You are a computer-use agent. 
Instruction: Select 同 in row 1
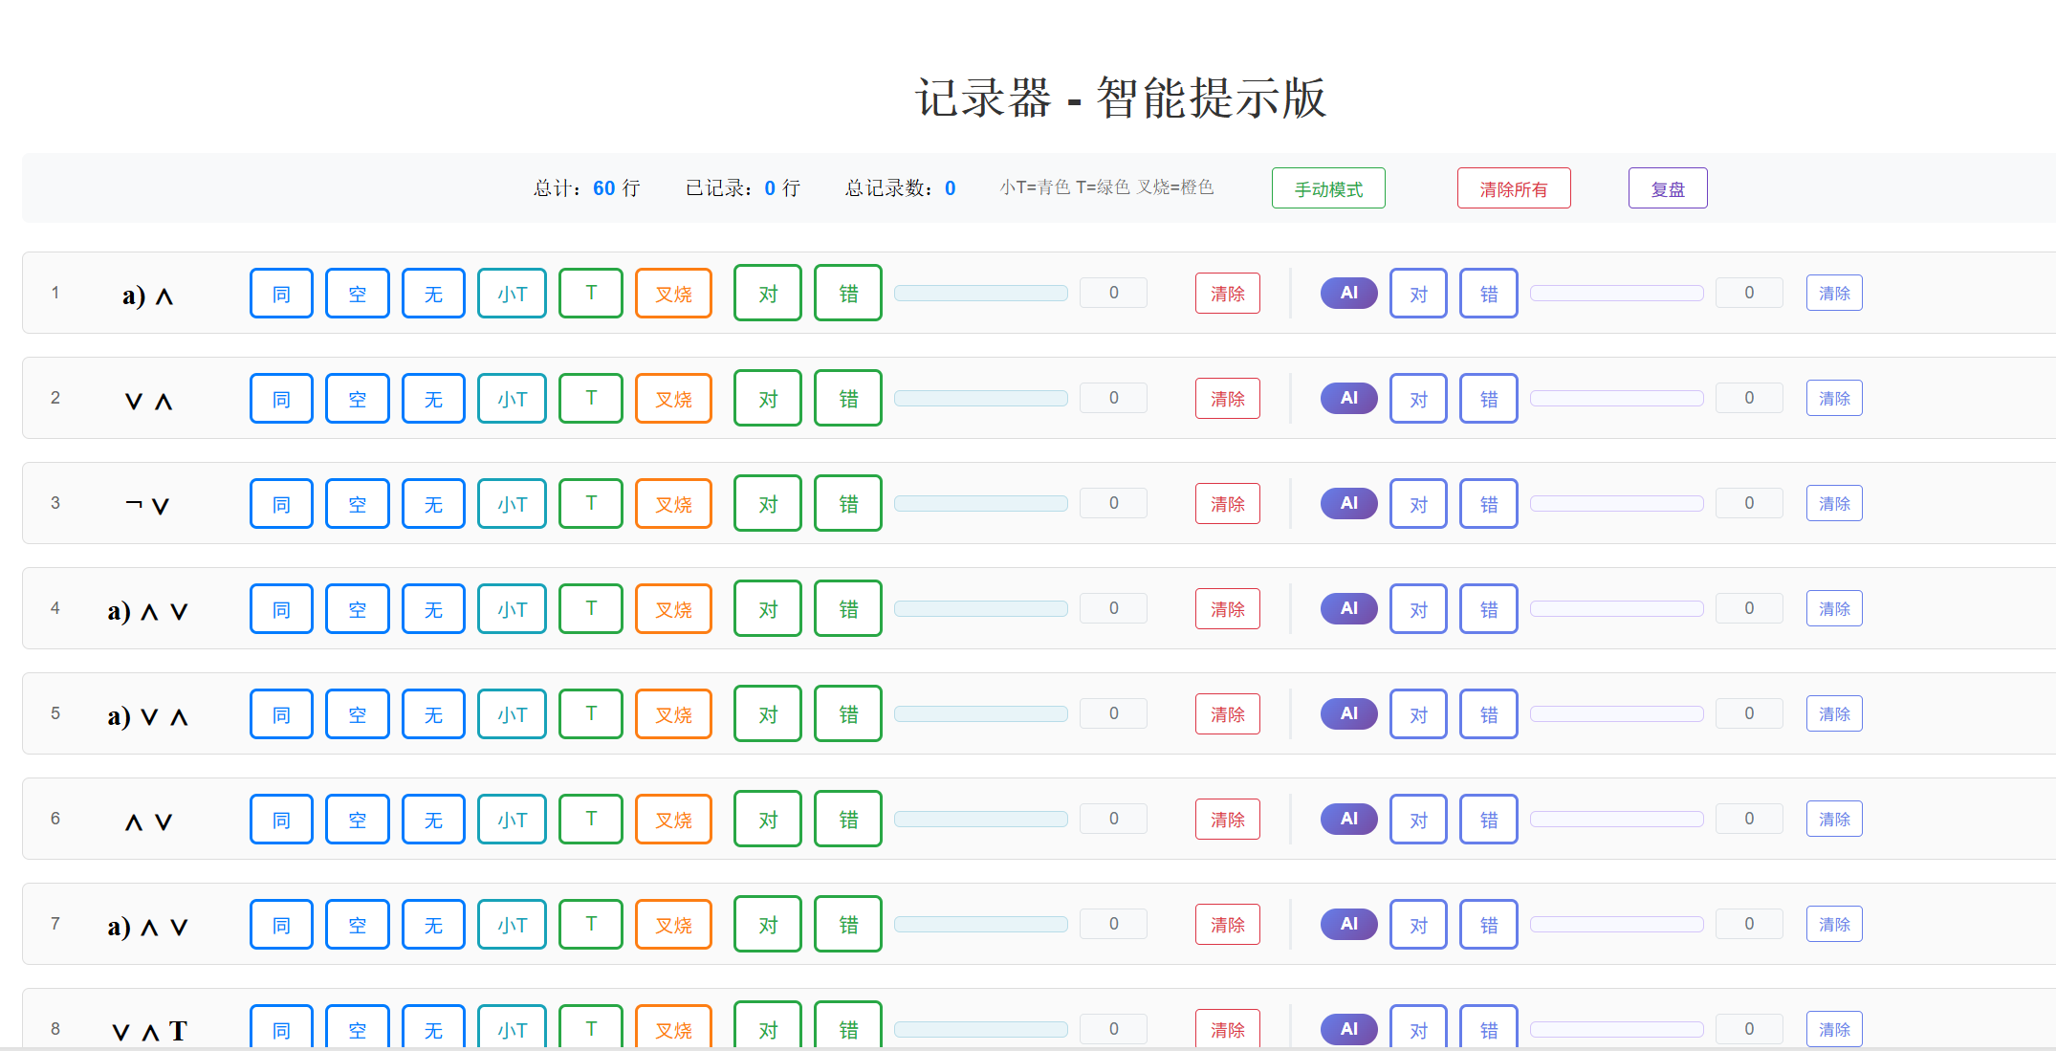281,294
